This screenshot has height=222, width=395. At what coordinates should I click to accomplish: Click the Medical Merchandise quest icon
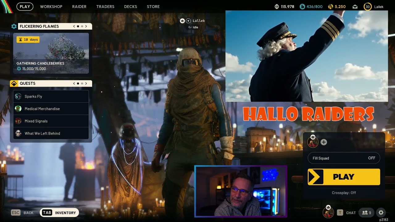pos(18,109)
